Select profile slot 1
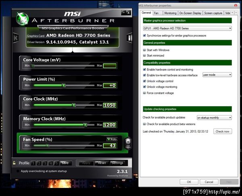 [33, 163]
